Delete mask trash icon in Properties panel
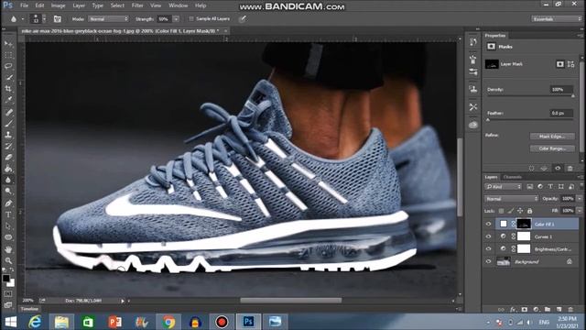The image size is (586, 330). tap(570, 169)
